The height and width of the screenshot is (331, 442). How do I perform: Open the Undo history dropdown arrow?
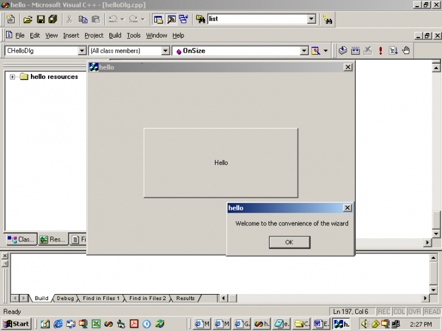[x=123, y=19]
